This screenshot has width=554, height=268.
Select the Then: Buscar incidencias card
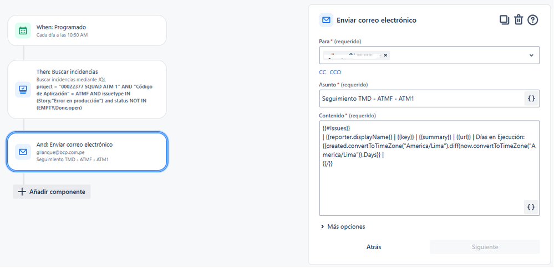(87, 89)
